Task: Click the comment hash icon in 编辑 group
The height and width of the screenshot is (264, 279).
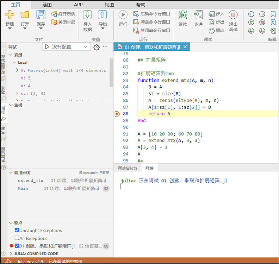Action: (x=251, y=23)
